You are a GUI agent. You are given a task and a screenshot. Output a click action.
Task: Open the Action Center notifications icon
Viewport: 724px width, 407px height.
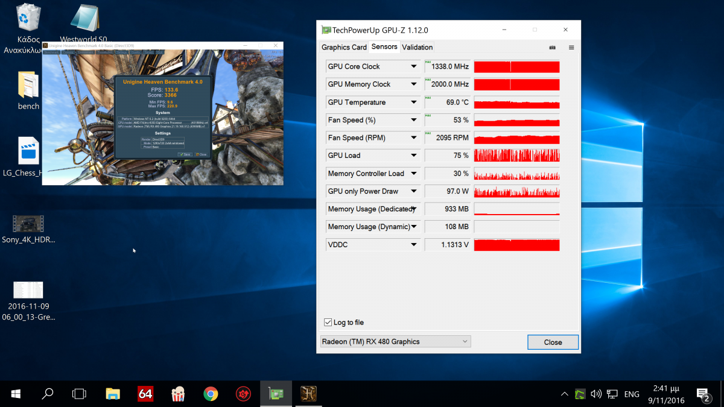pos(703,394)
